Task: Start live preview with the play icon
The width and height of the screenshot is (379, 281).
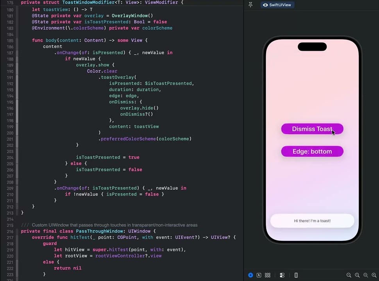Action: click(x=250, y=275)
